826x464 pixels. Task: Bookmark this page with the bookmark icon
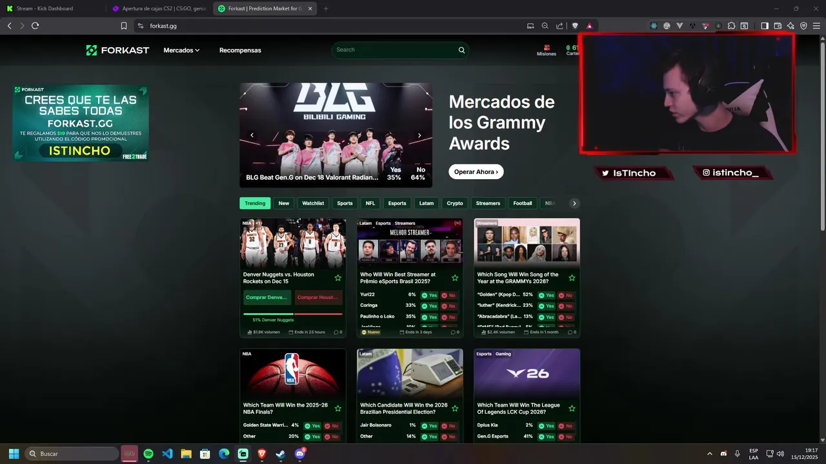pos(124,26)
